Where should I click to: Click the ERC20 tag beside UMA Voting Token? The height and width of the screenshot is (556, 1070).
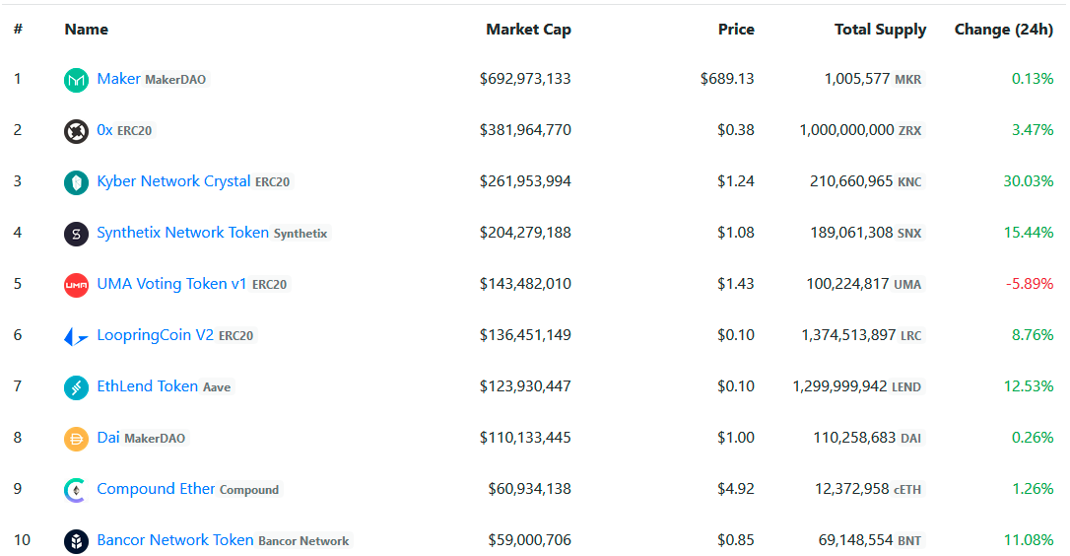tap(270, 284)
